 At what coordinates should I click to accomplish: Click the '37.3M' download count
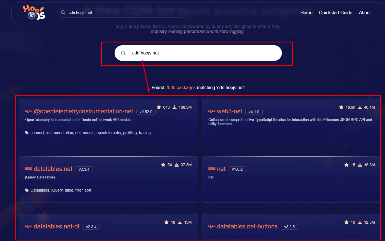(x=186, y=165)
